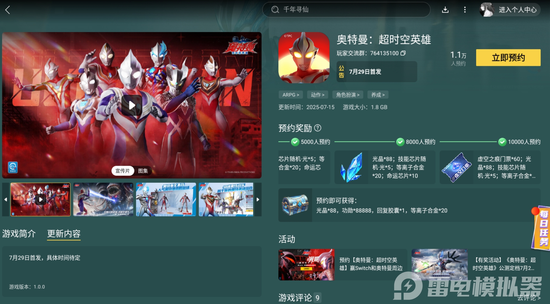Open the 5000人预约 reward card text
The image size is (550, 304).
tap(302, 163)
